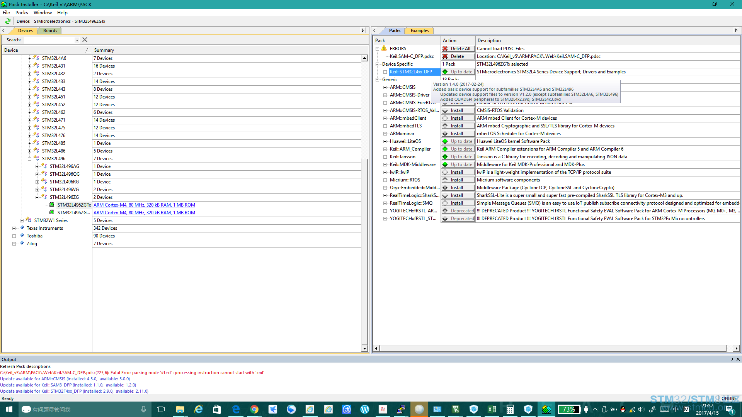Click the family icon beside STM32L476
Screen dimensions: 742x417
[36, 135]
